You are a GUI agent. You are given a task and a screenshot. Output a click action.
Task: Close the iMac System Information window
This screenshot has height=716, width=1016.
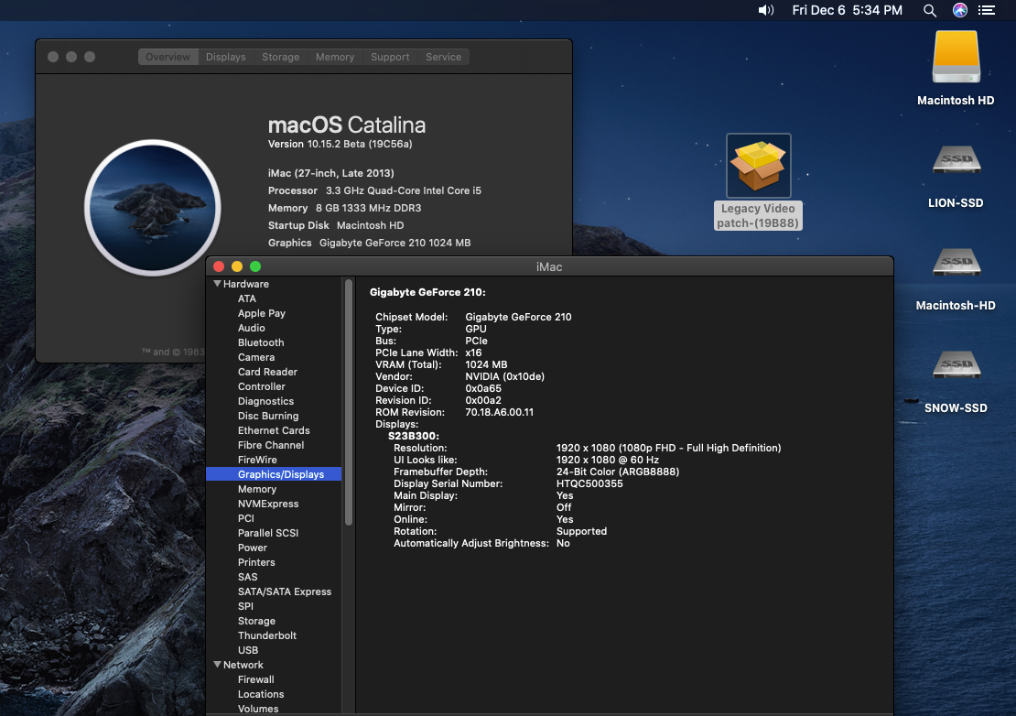pyautogui.click(x=219, y=266)
